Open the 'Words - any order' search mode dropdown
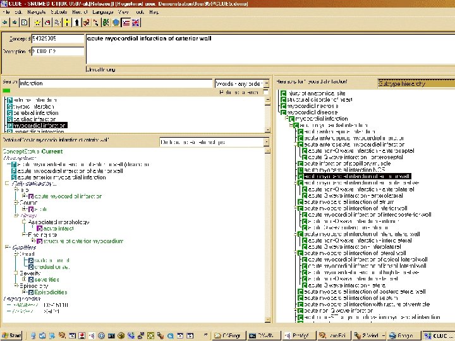The height and width of the screenshot is (341, 455). (x=266, y=83)
